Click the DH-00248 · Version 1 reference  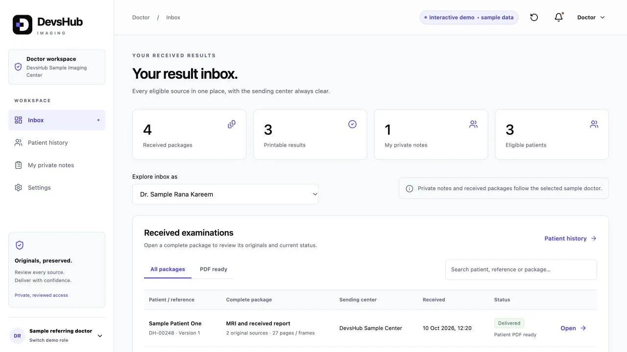[x=174, y=333]
